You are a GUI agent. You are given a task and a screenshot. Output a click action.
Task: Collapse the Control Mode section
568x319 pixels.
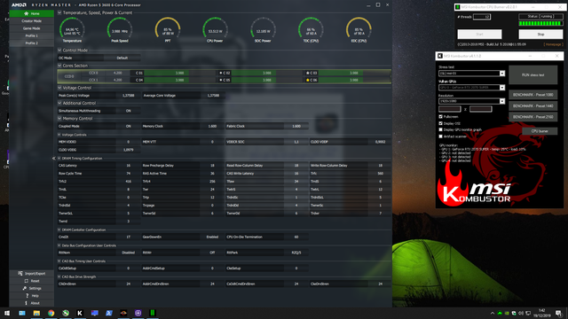pos(59,51)
